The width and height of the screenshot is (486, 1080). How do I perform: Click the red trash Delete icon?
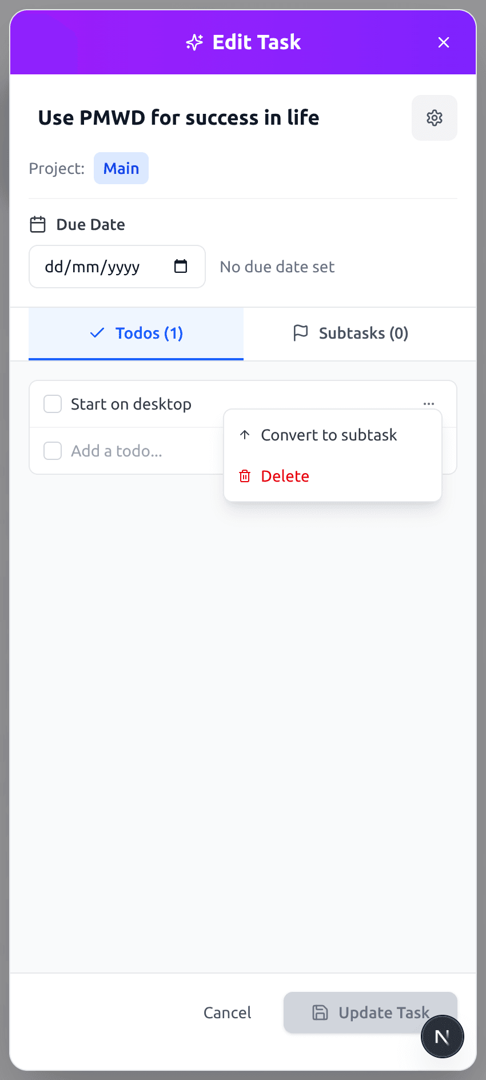pyautogui.click(x=245, y=476)
